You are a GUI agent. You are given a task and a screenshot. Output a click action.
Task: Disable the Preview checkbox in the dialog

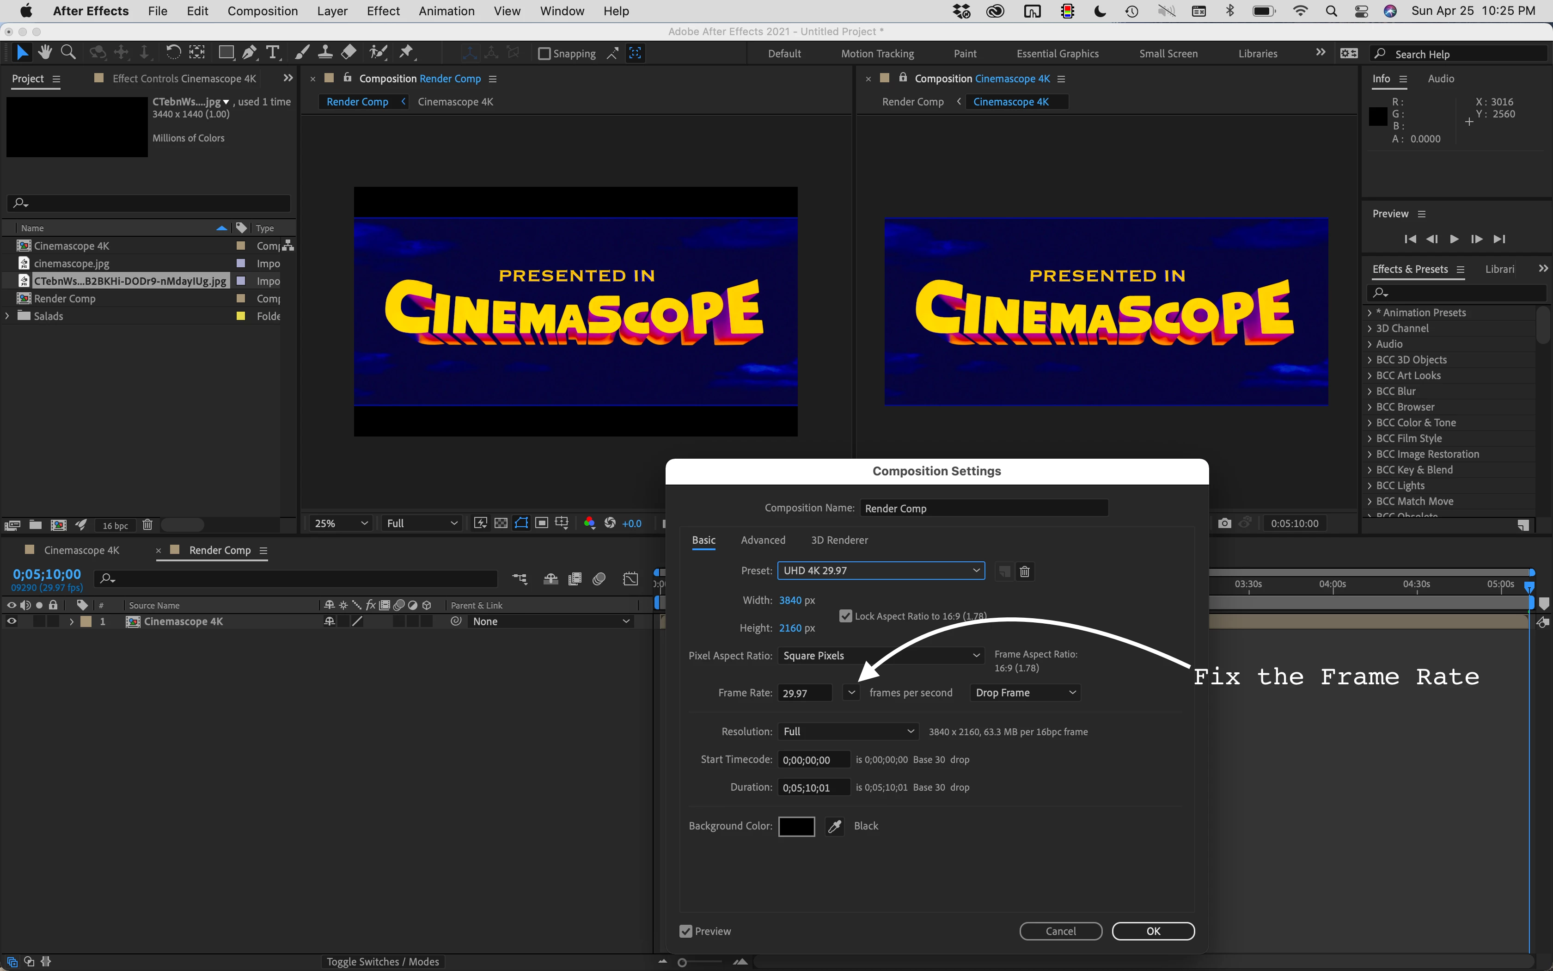(686, 931)
